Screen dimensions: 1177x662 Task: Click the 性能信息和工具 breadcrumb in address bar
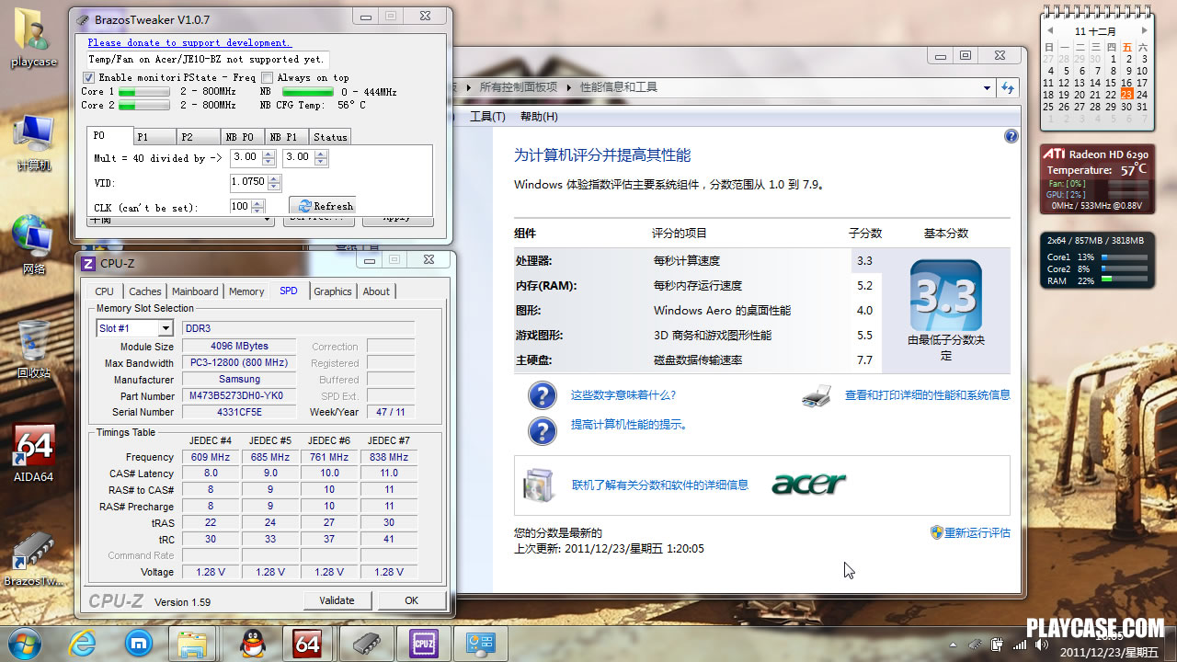619,87
